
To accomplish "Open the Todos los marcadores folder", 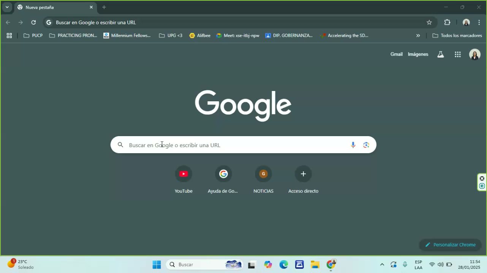I will (x=457, y=36).
